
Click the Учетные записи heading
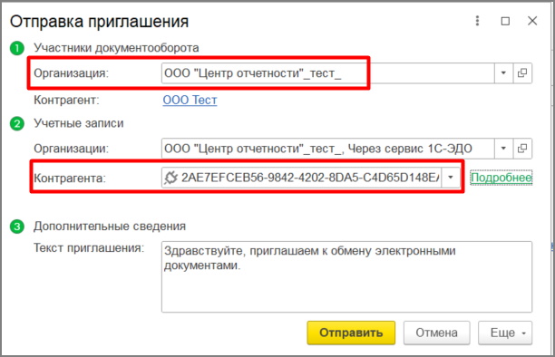[x=79, y=123]
